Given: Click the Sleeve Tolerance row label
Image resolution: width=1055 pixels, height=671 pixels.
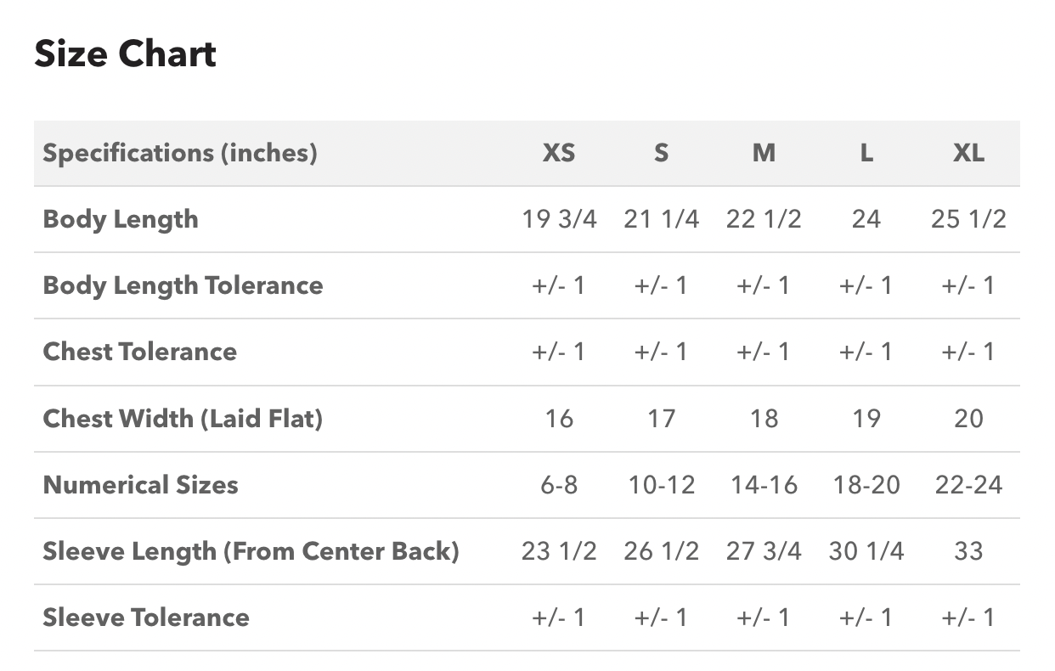Looking at the screenshot, I should pos(146,617).
